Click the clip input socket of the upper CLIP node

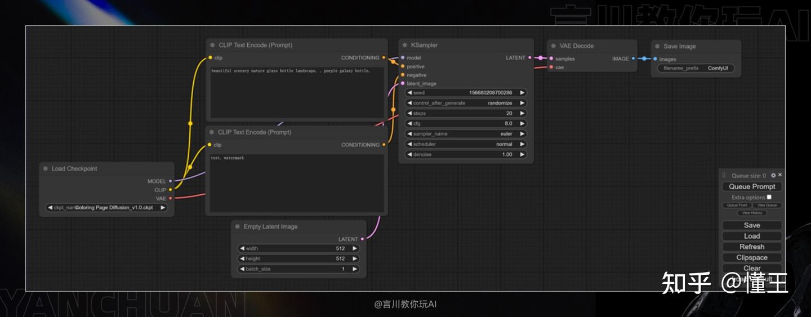[210, 57]
